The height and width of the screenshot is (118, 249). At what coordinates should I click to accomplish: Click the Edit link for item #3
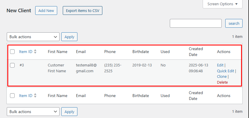point(220,65)
